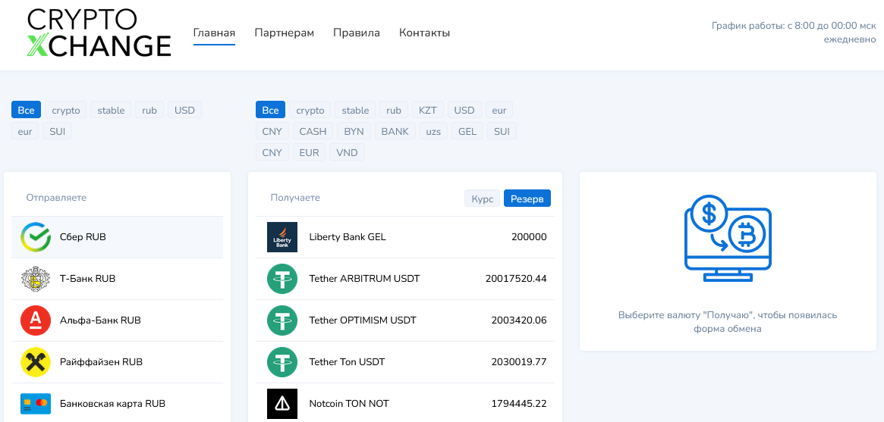Select Т-Банк RUB row text

(87, 279)
